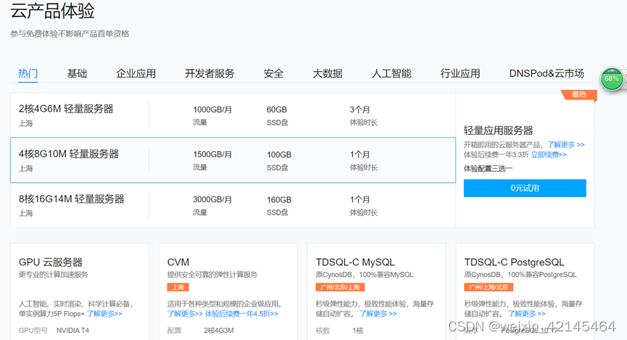Image resolution: width=627 pixels, height=340 pixels.
Task: Switch to the 安全 tab
Action: pyautogui.click(x=273, y=74)
